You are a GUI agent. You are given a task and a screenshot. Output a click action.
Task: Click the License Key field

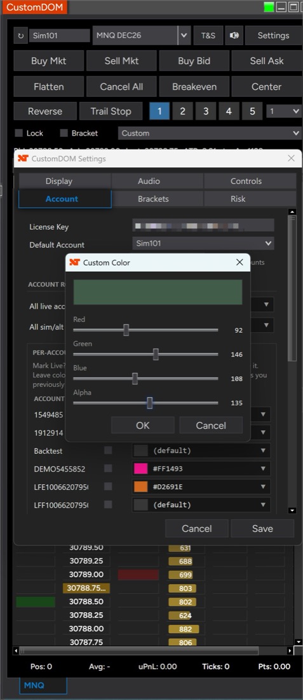coord(203,225)
